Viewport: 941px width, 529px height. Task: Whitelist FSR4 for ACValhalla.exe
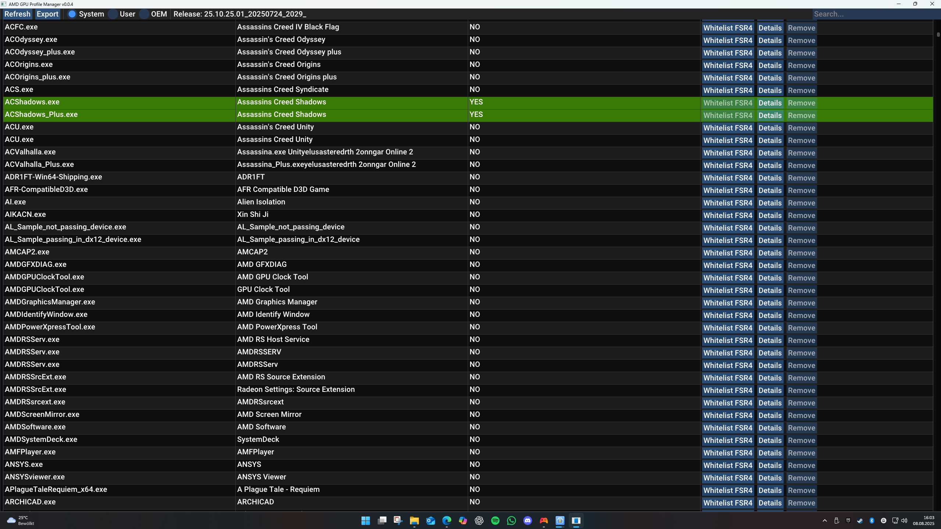coord(727,153)
